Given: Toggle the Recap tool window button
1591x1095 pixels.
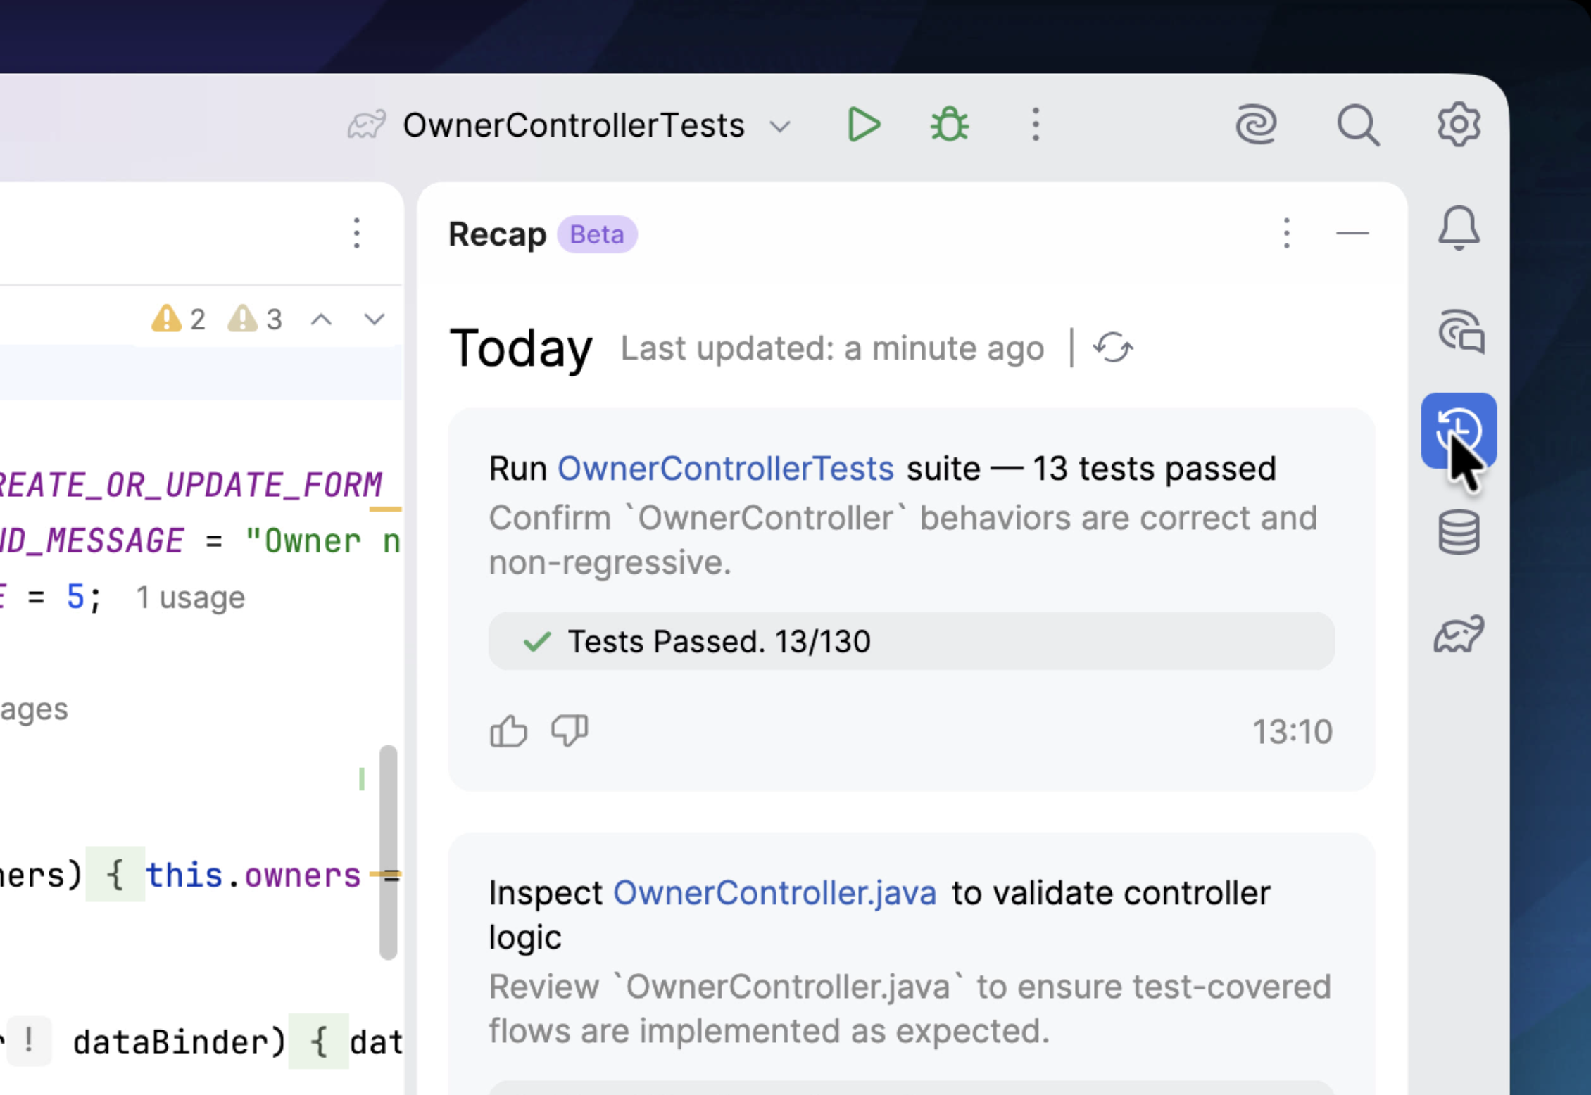Looking at the screenshot, I should pos(1458,431).
